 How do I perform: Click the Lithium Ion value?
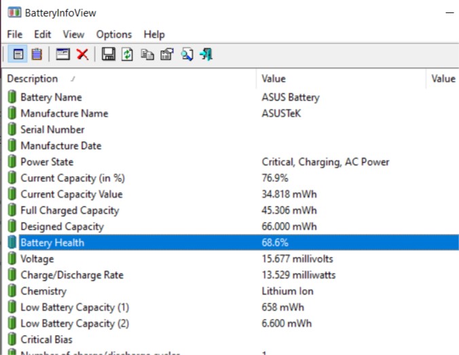tap(287, 291)
